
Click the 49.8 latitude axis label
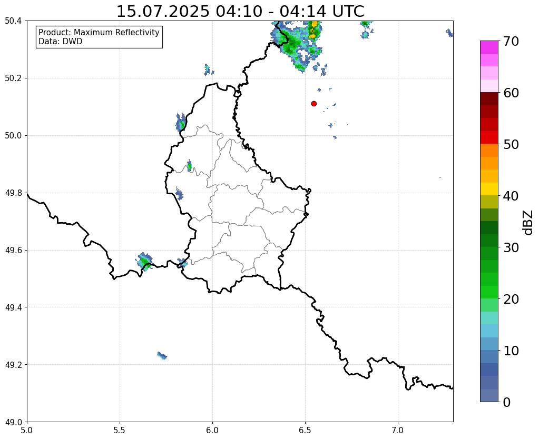pyautogui.click(x=13, y=193)
